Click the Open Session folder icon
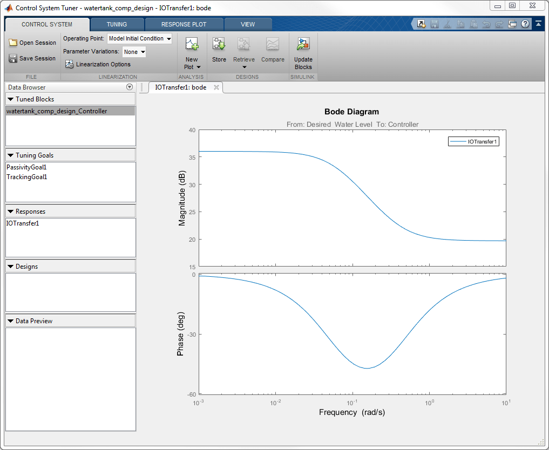This screenshot has width=549, height=450. [13, 43]
